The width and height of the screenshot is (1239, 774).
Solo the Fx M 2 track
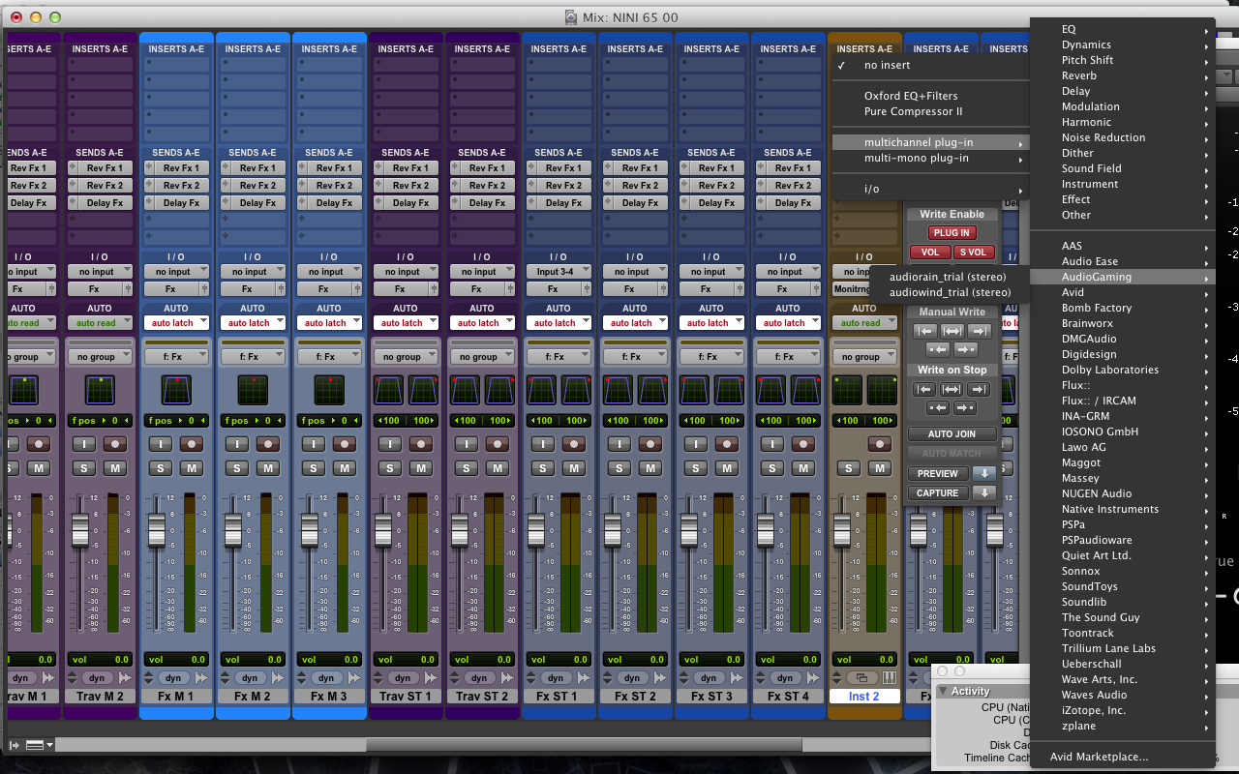tap(237, 468)
